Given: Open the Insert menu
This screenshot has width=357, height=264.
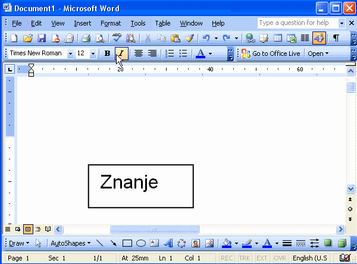Looking at the screenshot, I should pos(83,23).
